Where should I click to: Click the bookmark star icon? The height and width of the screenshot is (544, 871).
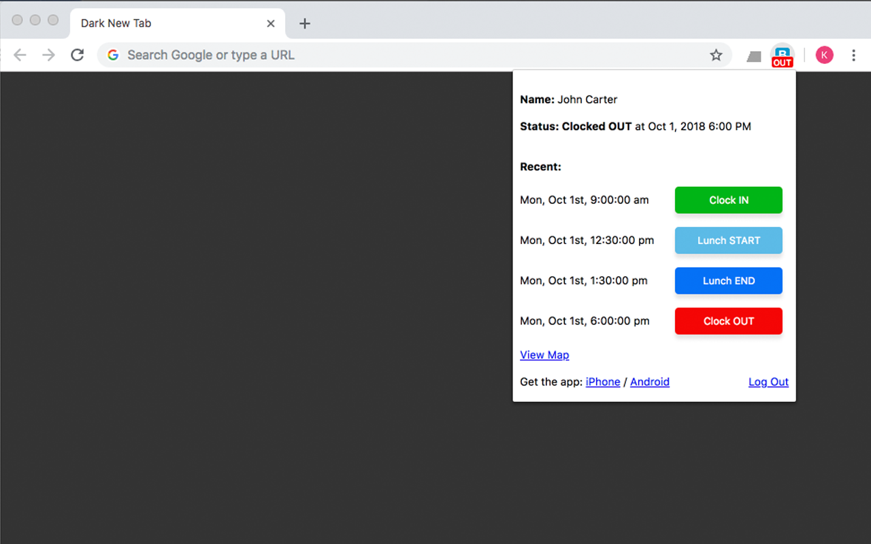point(716,55)
